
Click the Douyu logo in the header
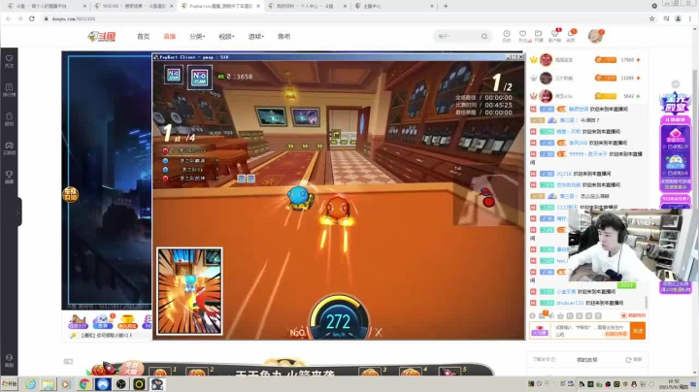pyautogui.click(x=102, y=36)
